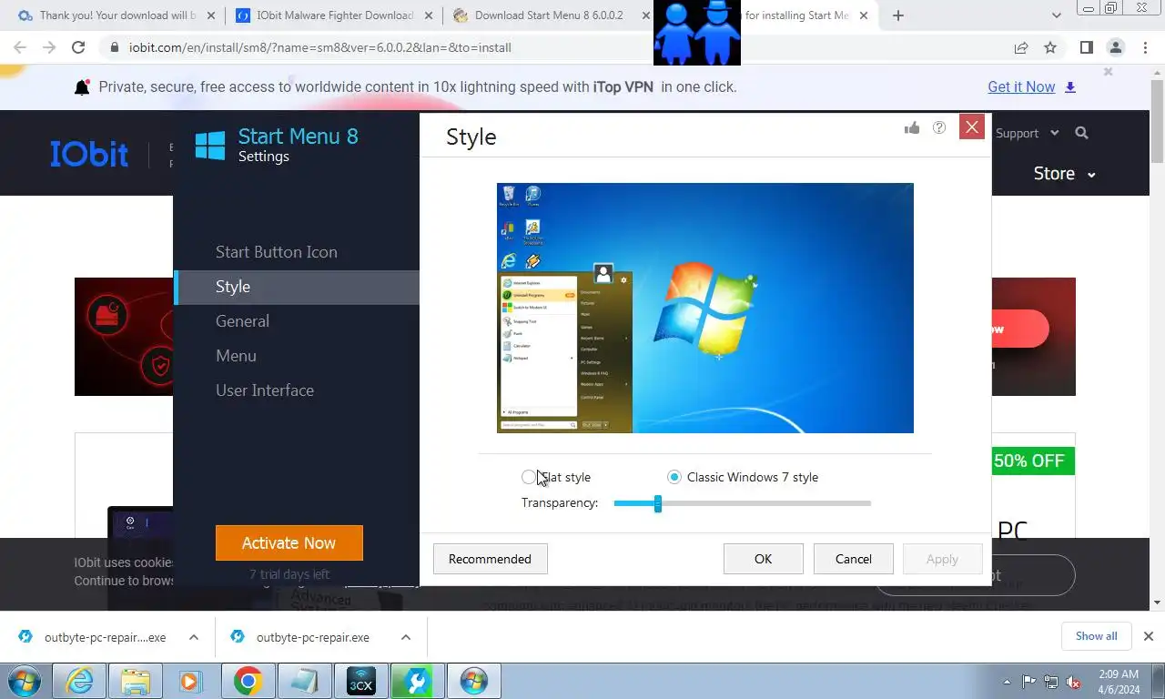Image resolution: width=1165 pixels, height=699 pixels.
Task: Click the Transparency slider handle
Action: pyautogui.click(x=658, y=503)
